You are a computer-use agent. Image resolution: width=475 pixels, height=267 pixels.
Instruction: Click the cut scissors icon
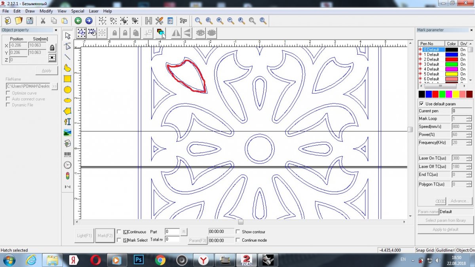[43, 21]
